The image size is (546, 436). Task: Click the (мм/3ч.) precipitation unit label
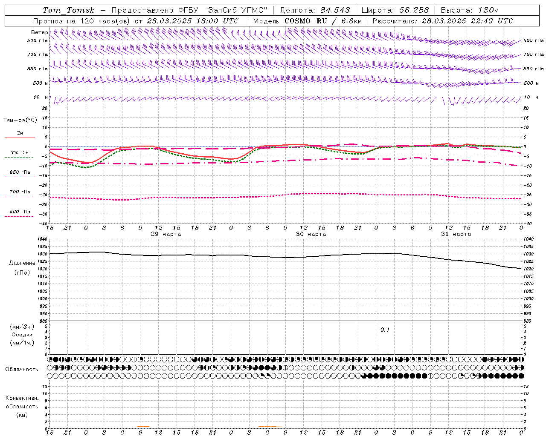(22, 327)
